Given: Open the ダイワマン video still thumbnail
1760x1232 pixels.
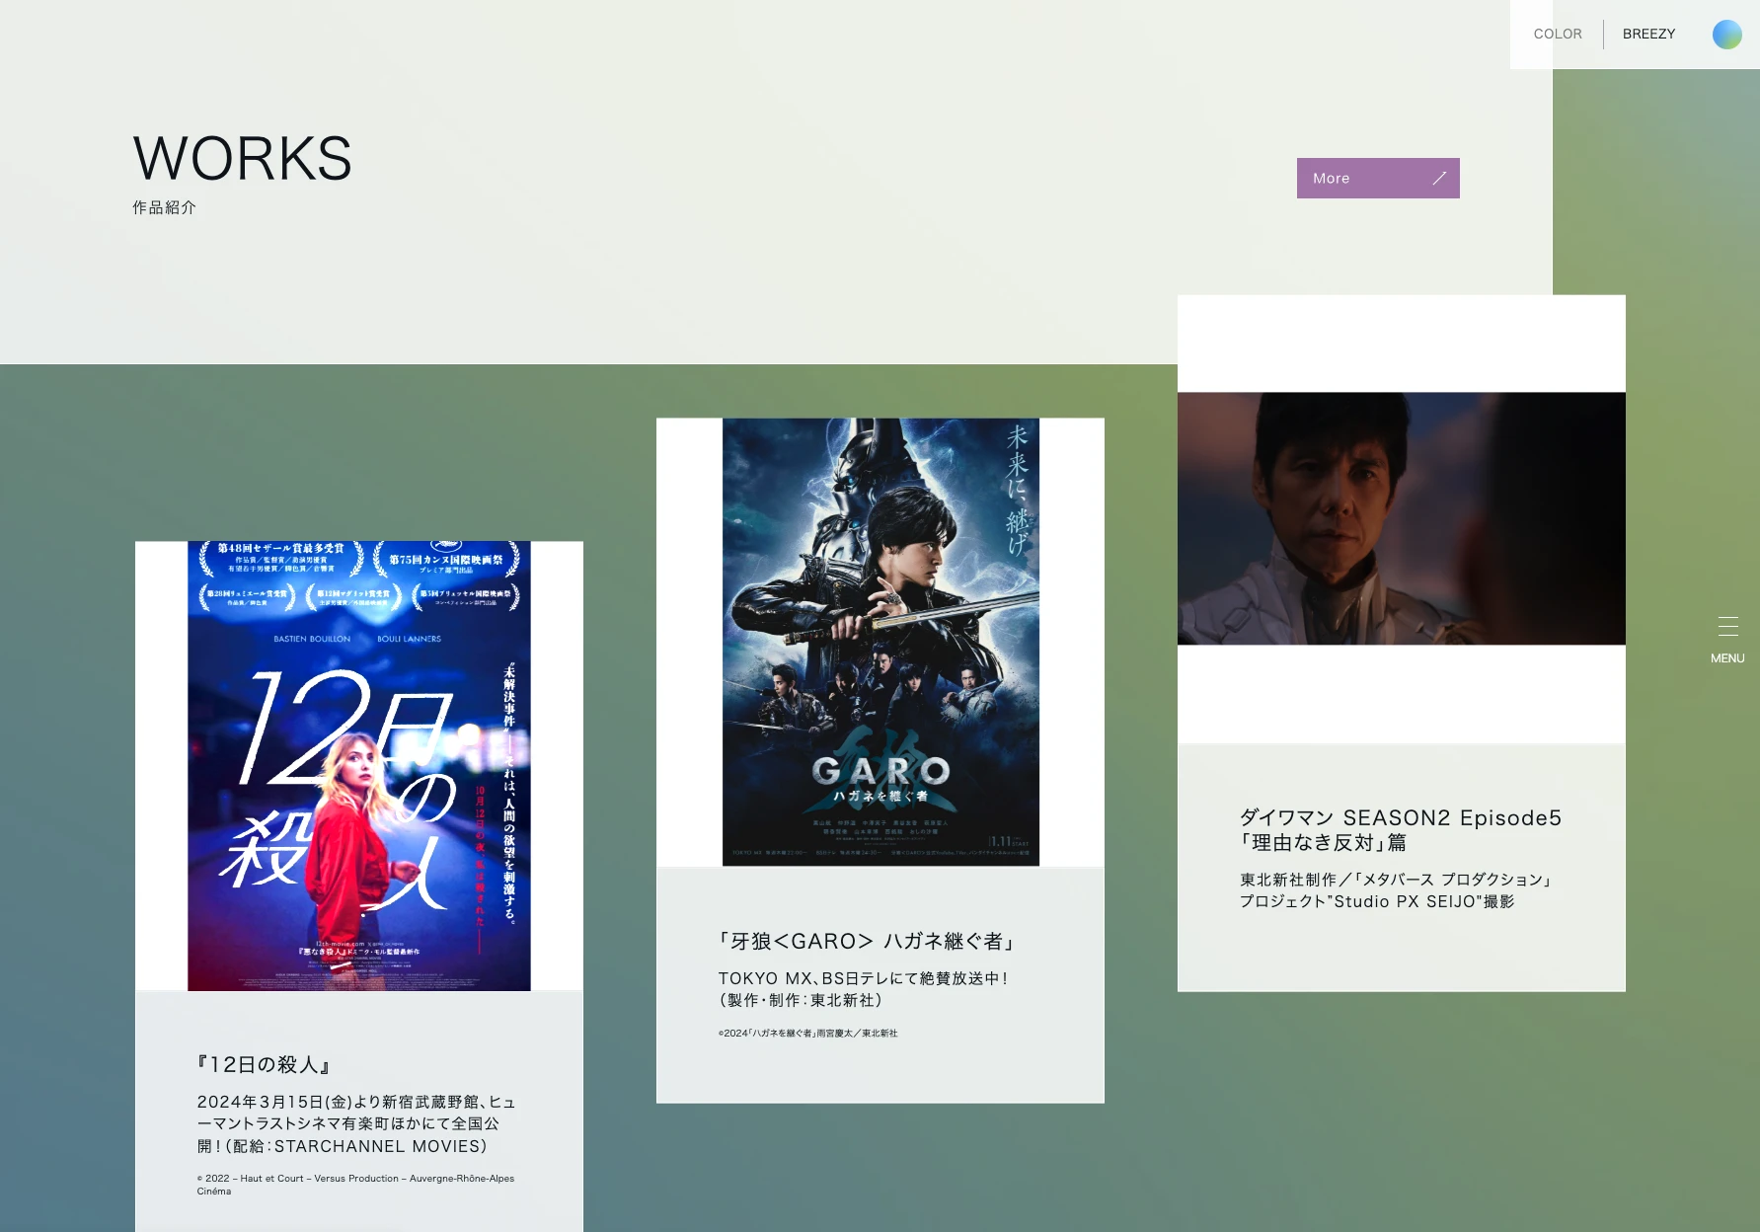Looking at the screenshot, I should [x=1401, y=518].
